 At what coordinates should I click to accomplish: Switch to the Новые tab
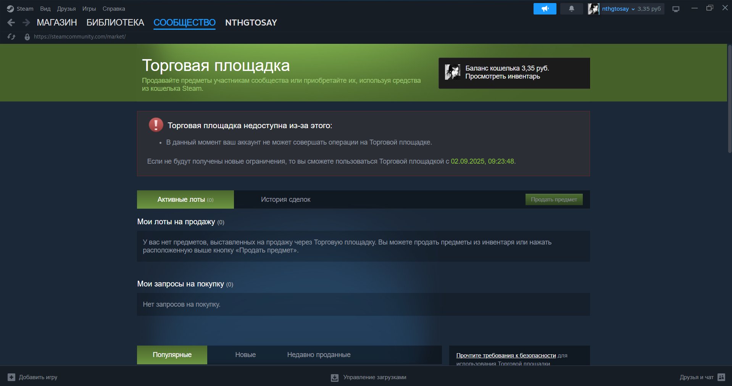pyautogui.click(x=245, y=355)
